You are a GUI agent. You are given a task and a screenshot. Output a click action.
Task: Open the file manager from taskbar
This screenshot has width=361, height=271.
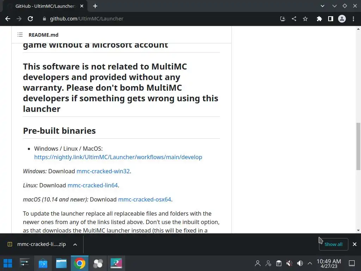[x=61, y=263]
